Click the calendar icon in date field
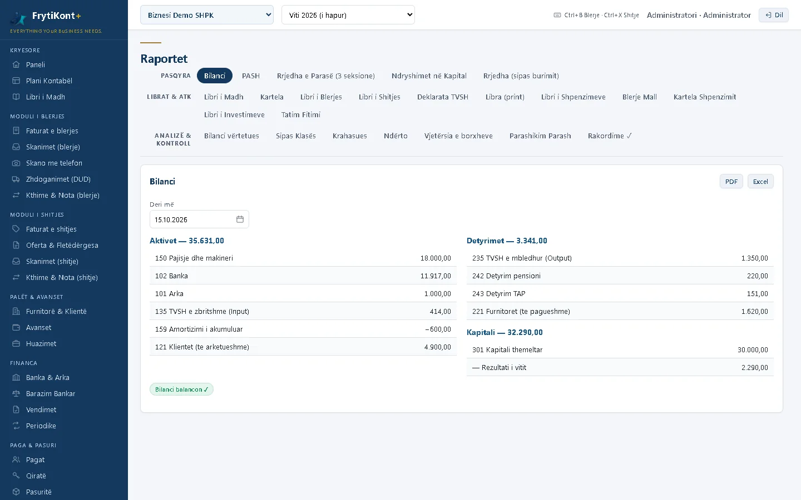This screenshot has height=500, width=801. pos(240,219)
